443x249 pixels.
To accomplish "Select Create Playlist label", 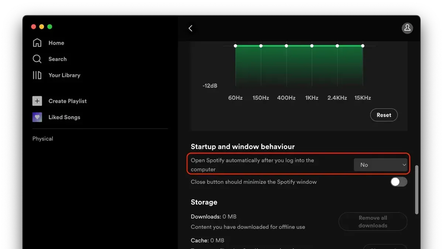I will [x=68, y=101].
